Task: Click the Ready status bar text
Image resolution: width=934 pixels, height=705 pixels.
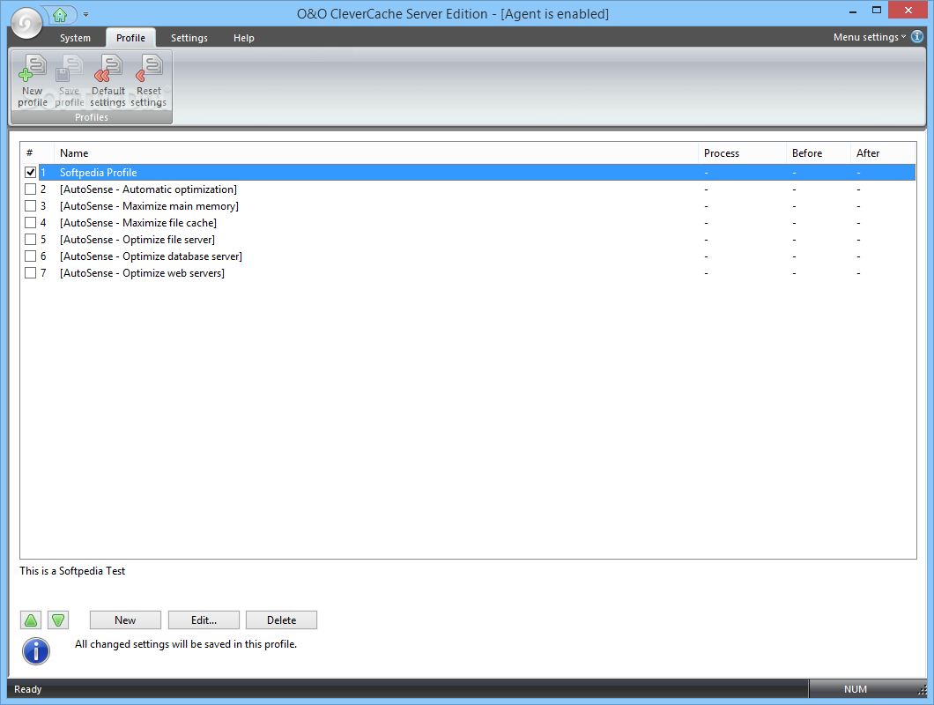Action: click(27, 689)
